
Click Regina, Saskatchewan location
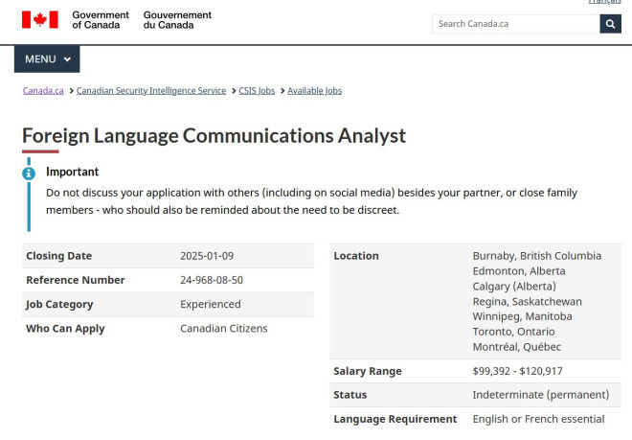click(528, 302)
